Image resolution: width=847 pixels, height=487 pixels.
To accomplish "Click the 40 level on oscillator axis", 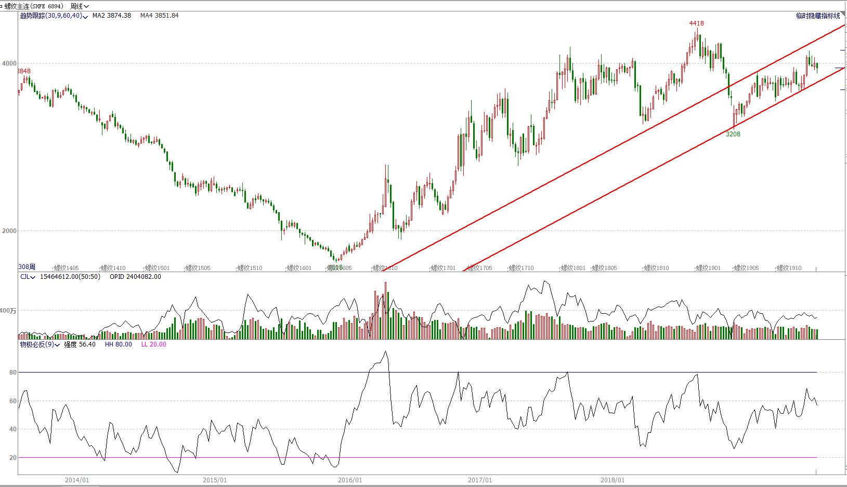I will pos(13,429).
